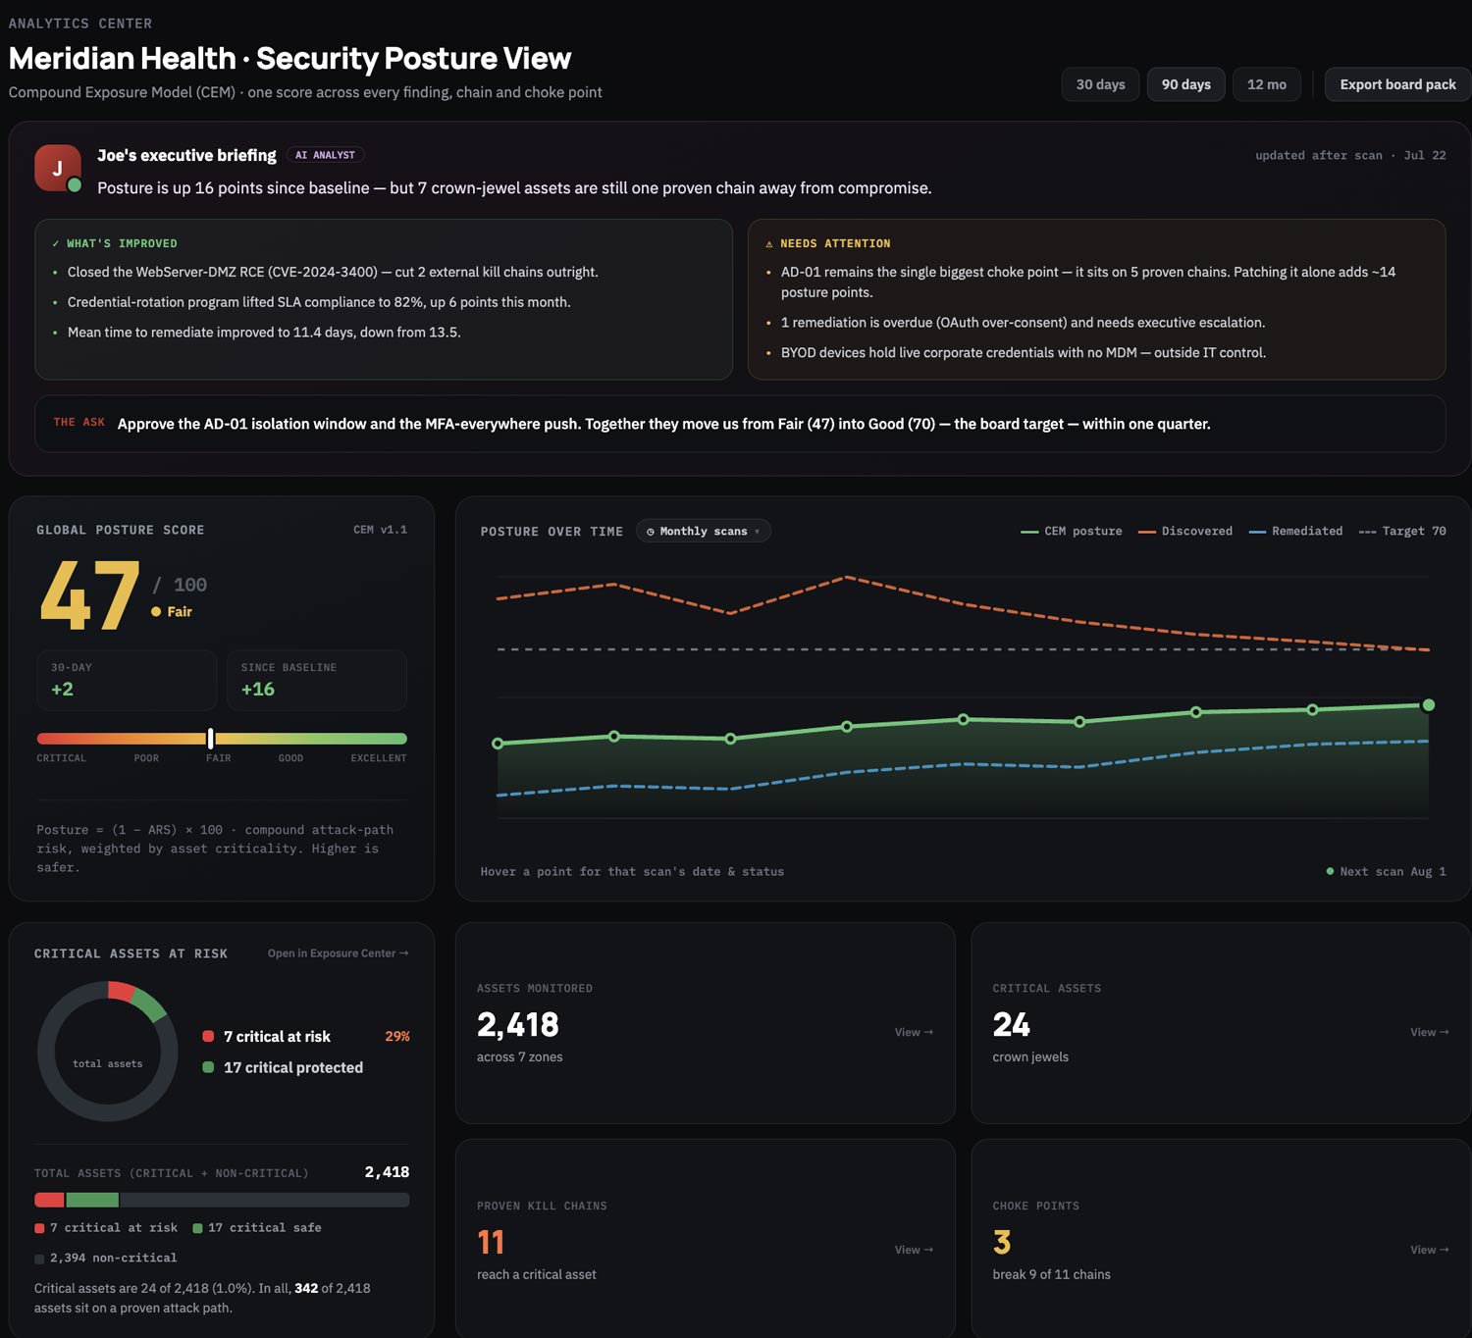Click the '17 critical safe' bar legend entry

tap(257, 1227)
